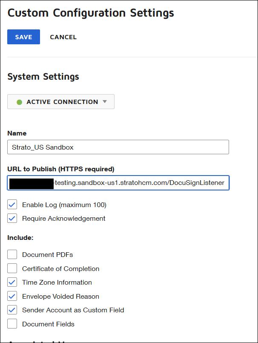
Task: Click the System Settings section title
Action: [43, 77]
